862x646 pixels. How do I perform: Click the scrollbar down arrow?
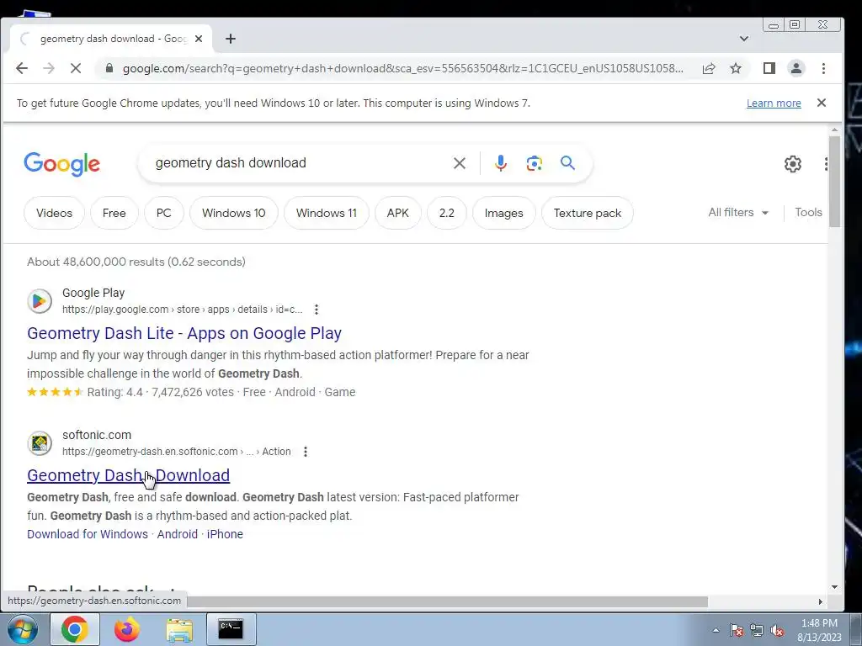click(834, 587)
